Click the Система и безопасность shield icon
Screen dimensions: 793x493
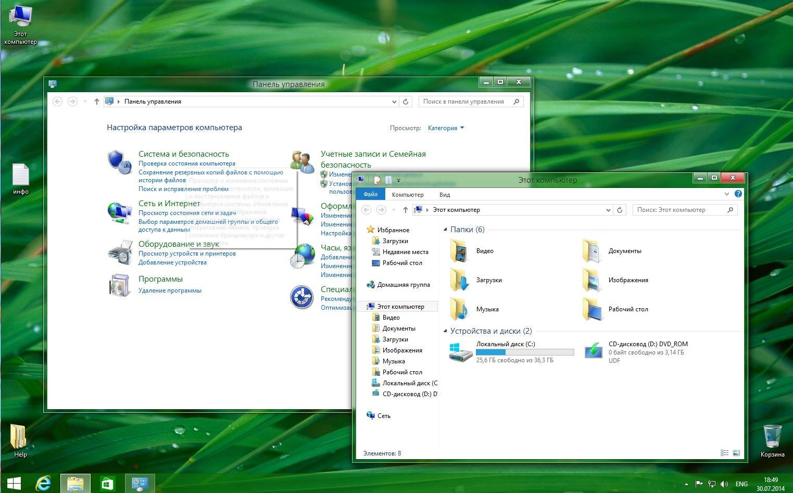tap(120, 162)
